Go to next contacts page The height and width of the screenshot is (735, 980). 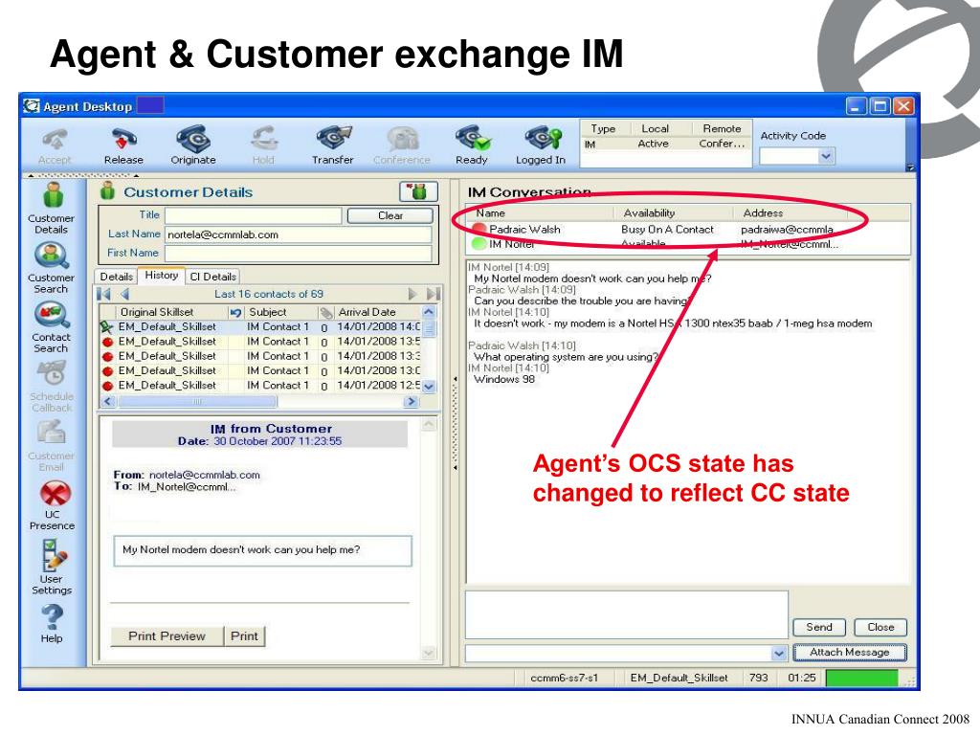pos(412,294)
